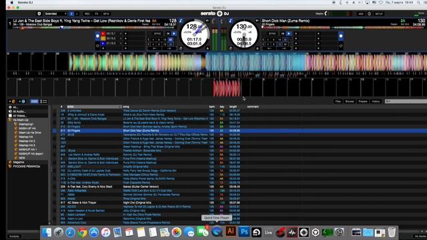Select the Mashap HA 2 subcrate

(x=27, y=141)
